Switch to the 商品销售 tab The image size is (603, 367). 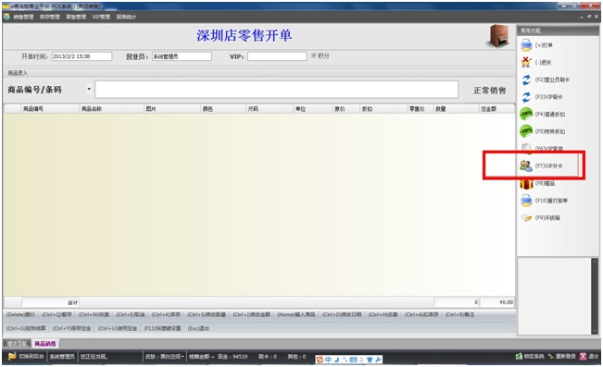point(45,344)
